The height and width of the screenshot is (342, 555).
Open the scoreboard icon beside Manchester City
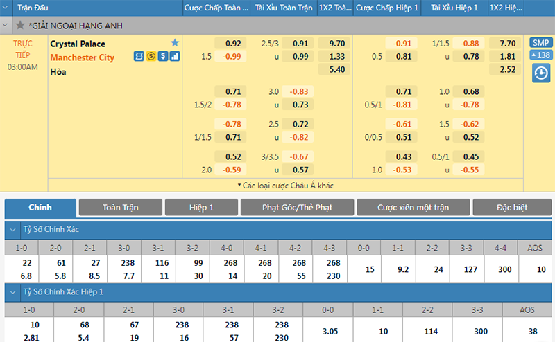tap(139, 57)
